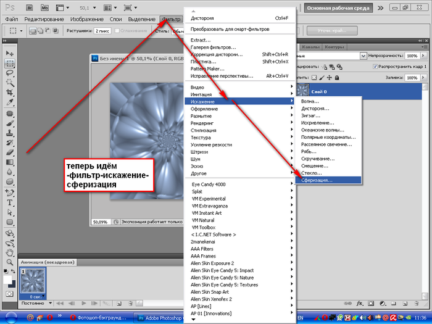Toggle lock position in Layers panel
The image size is (432, 324).
point(329,78)
